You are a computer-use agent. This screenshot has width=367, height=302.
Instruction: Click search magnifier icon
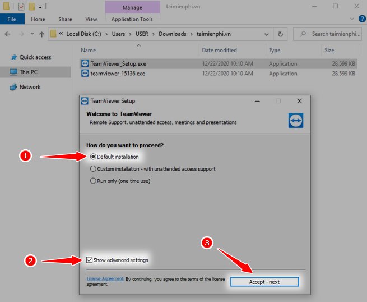(x=303, y=34)
